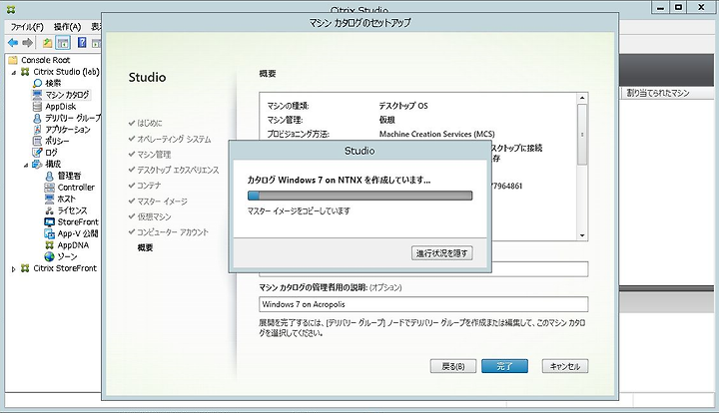Click the 進行状況を隠す button
Viewport: 719px width, 413px height.
click(442, 253)
